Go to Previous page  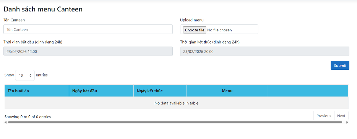(x=324, y=116)
